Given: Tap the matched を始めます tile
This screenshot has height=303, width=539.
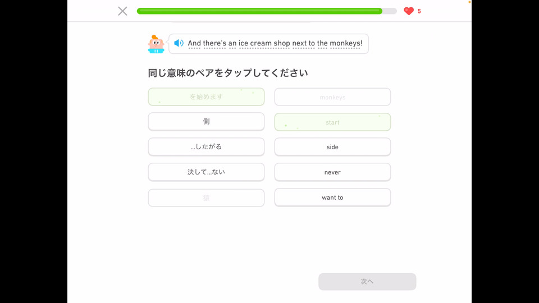Looking at the screenshot, I should click(x=206, y=97).
